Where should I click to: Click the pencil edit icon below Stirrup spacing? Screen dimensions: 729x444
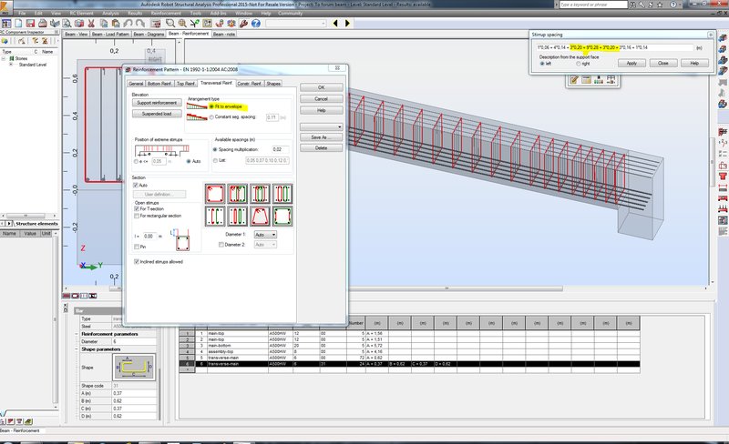tap(574, 80)
